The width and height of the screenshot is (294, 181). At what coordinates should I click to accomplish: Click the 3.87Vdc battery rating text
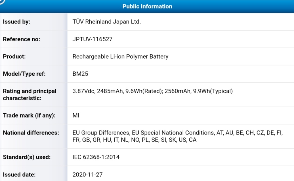(84, 91)
